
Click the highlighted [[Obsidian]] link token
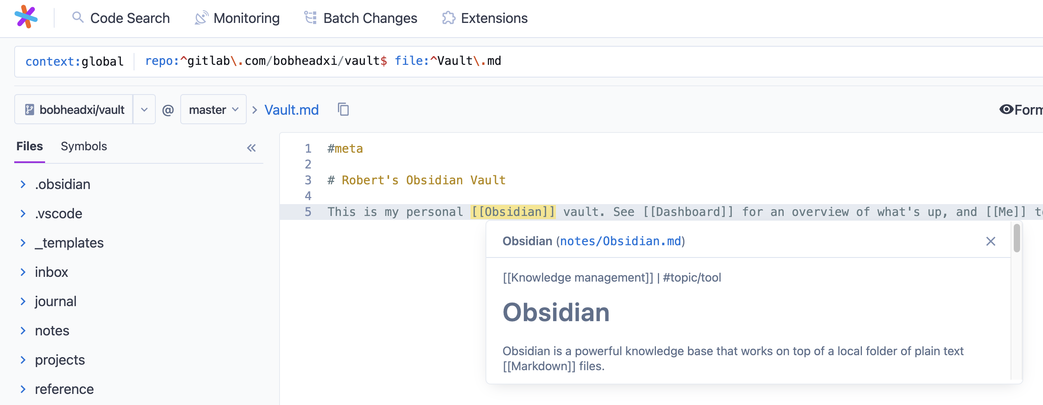513,212
